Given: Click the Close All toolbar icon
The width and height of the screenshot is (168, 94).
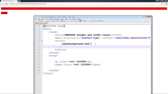Looking at the screenshot, I should tap(46, 21).
